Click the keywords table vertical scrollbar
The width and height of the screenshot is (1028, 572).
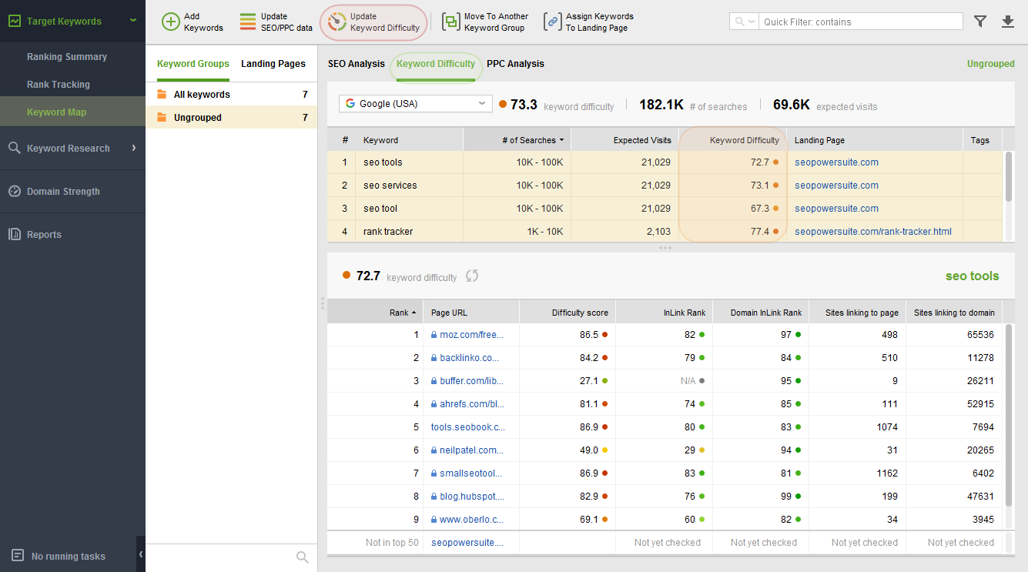tap(1009, 177)
